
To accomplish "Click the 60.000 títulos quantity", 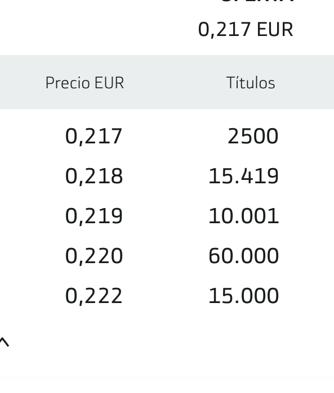I will (243, 256).
